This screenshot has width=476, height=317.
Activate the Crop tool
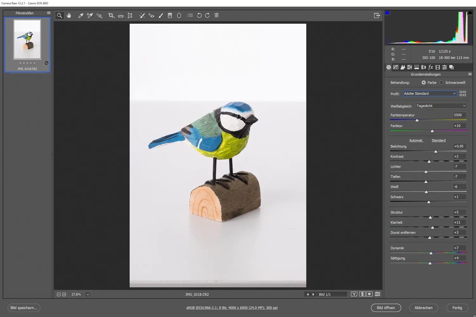(111, 15)
